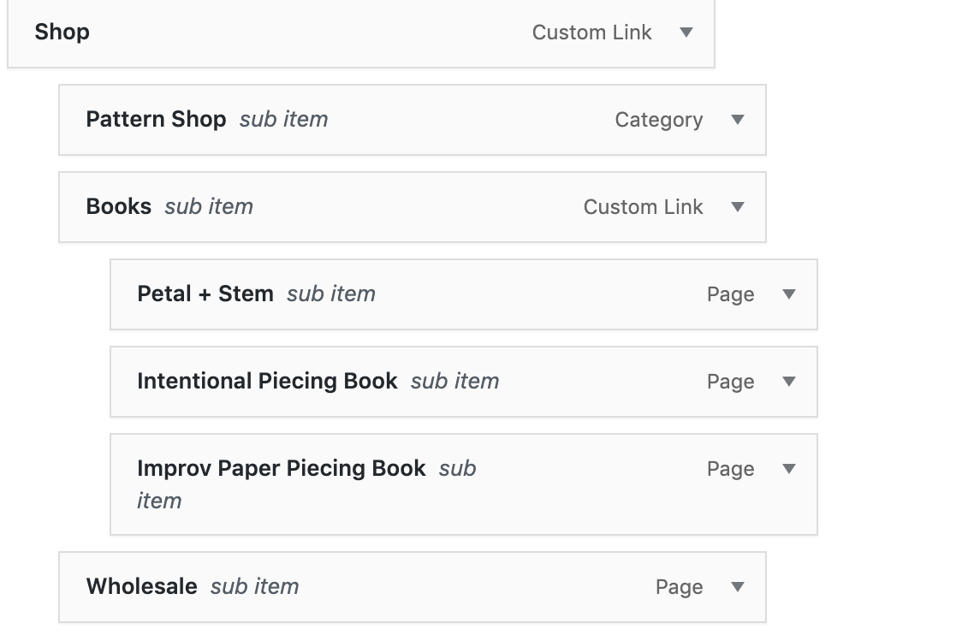Click the Custom Link label on Shop
The image size is (962, 635).
(591, 33)
